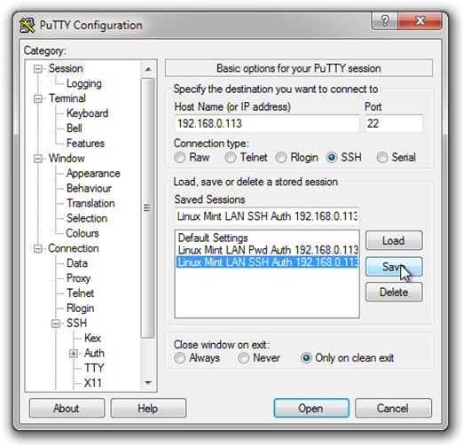Screen dimensions: 463x445
Task: Open the Telnet category in tree
Action: (x=80, y=293)
